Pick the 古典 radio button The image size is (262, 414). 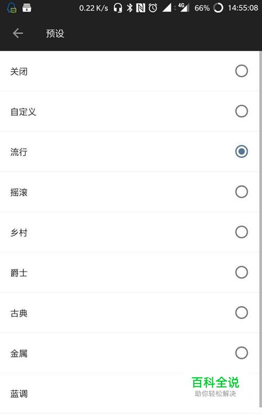[x=242, y=313]
